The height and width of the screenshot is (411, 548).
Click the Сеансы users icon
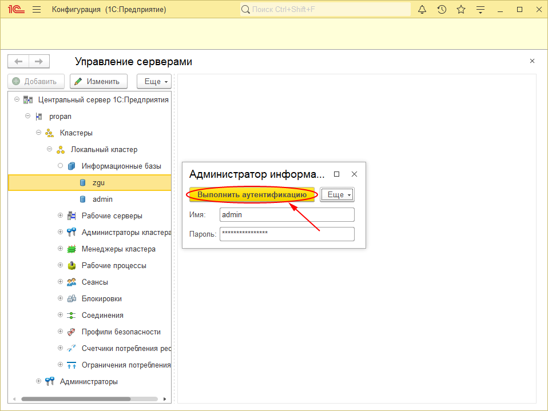click(x=72, y=282)
